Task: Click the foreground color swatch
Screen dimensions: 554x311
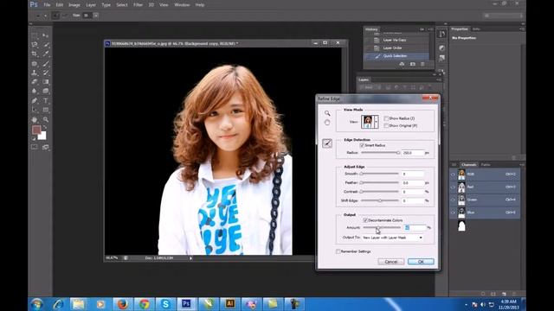Action: click(36, 130)
